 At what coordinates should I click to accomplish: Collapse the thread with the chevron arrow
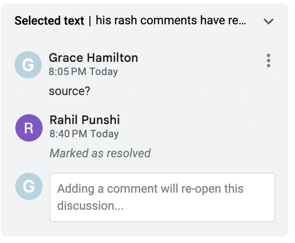(x=268, y=21)
